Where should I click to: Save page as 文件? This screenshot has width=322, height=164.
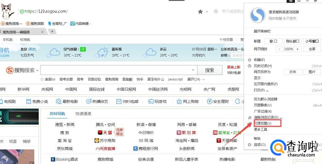click(293, 72)
